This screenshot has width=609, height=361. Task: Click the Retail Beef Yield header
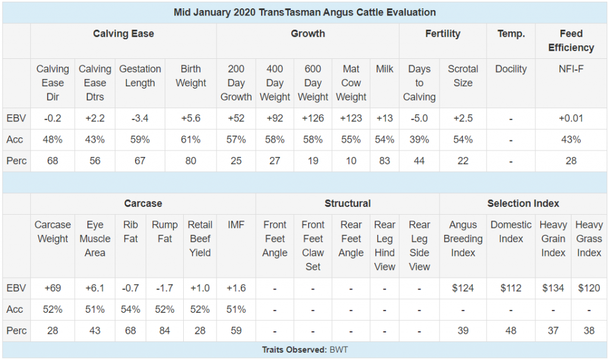click(200, 238)
